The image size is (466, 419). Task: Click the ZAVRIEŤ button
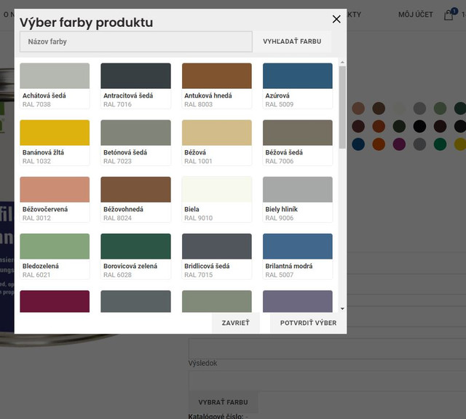point(236,323)
